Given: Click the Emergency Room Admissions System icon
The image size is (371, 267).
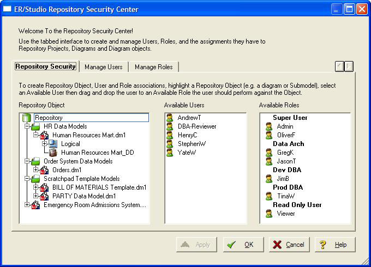Looking at the screenshot, I should [35, 205].
